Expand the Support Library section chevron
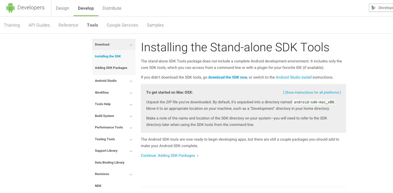Viewport: 393px width, 193px height. [x=131, y=151]
